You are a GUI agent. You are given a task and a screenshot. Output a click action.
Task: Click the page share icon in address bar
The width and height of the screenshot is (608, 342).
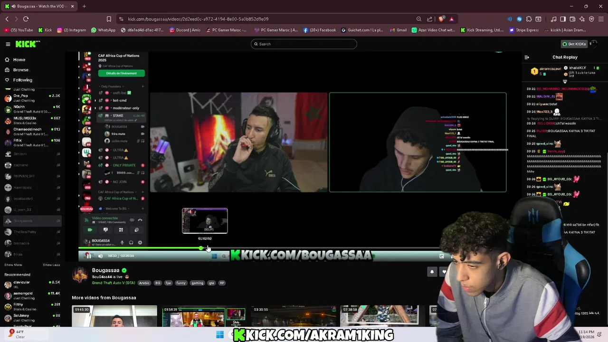429,19
